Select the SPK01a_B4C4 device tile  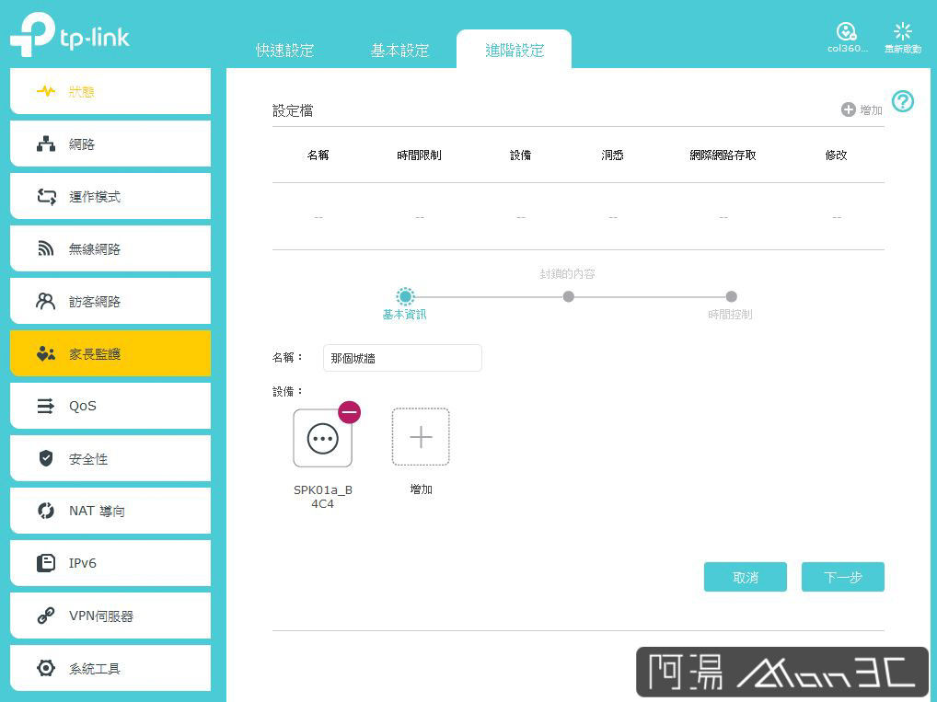point(323,439)
